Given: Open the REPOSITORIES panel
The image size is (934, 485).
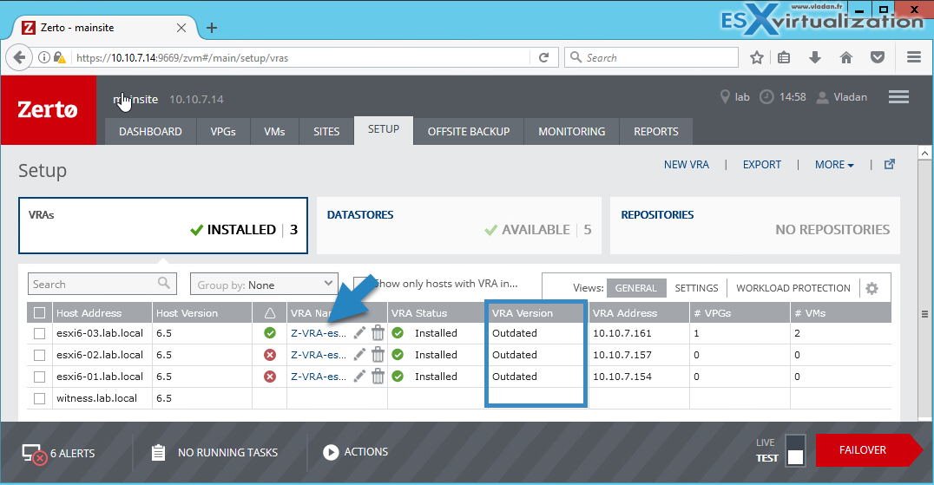Looking at the screenshot, I should click(754, 226).
